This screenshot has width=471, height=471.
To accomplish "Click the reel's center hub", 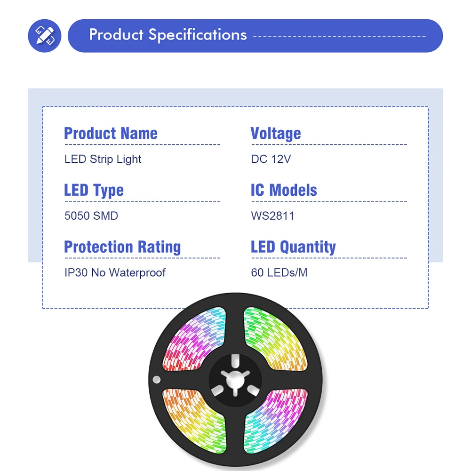I will 235,380.
